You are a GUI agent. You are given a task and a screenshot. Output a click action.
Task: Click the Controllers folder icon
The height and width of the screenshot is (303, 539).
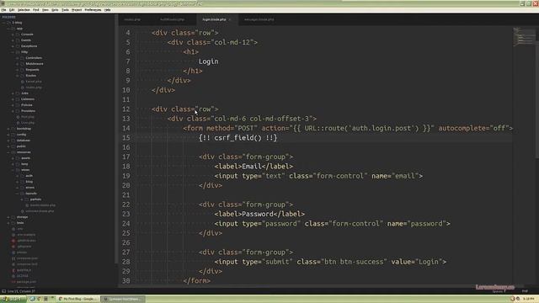22,58
